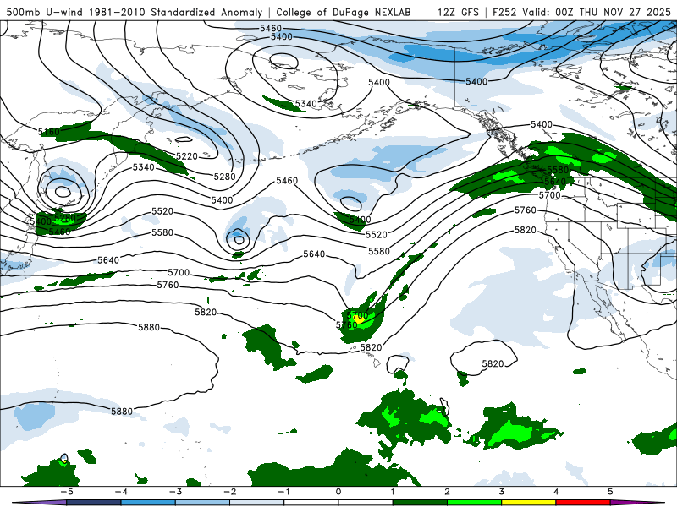The height and width of the screenshot is (507, 677).
Task: Click the '5820' label inside the small closed contour
Action: point(493,363)
